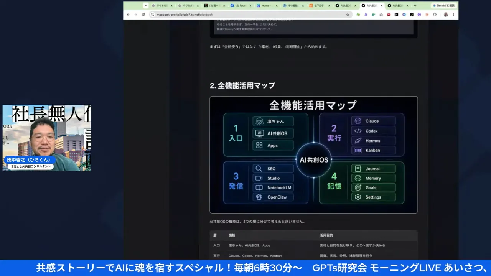The height and width of the screenshot is (276, 491).
Task: Click the 2 実行 section label
Action: (334, 133)
